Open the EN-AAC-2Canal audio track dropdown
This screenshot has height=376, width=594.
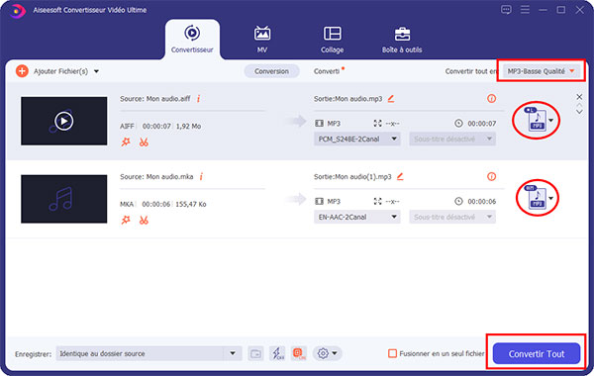[x=356, y=217]
